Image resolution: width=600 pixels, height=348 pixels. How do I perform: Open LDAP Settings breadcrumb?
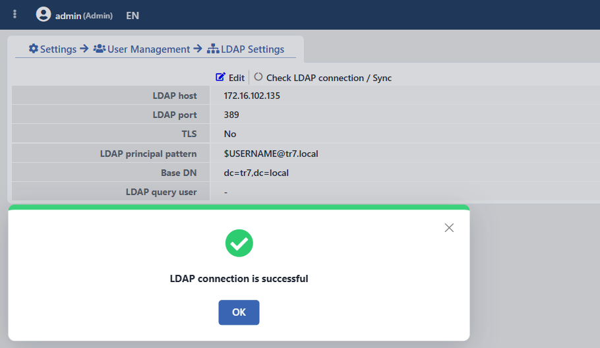(x=253, y=49)
